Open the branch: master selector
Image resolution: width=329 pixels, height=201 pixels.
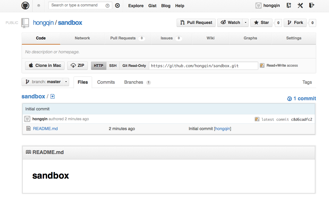coord(45,82)
